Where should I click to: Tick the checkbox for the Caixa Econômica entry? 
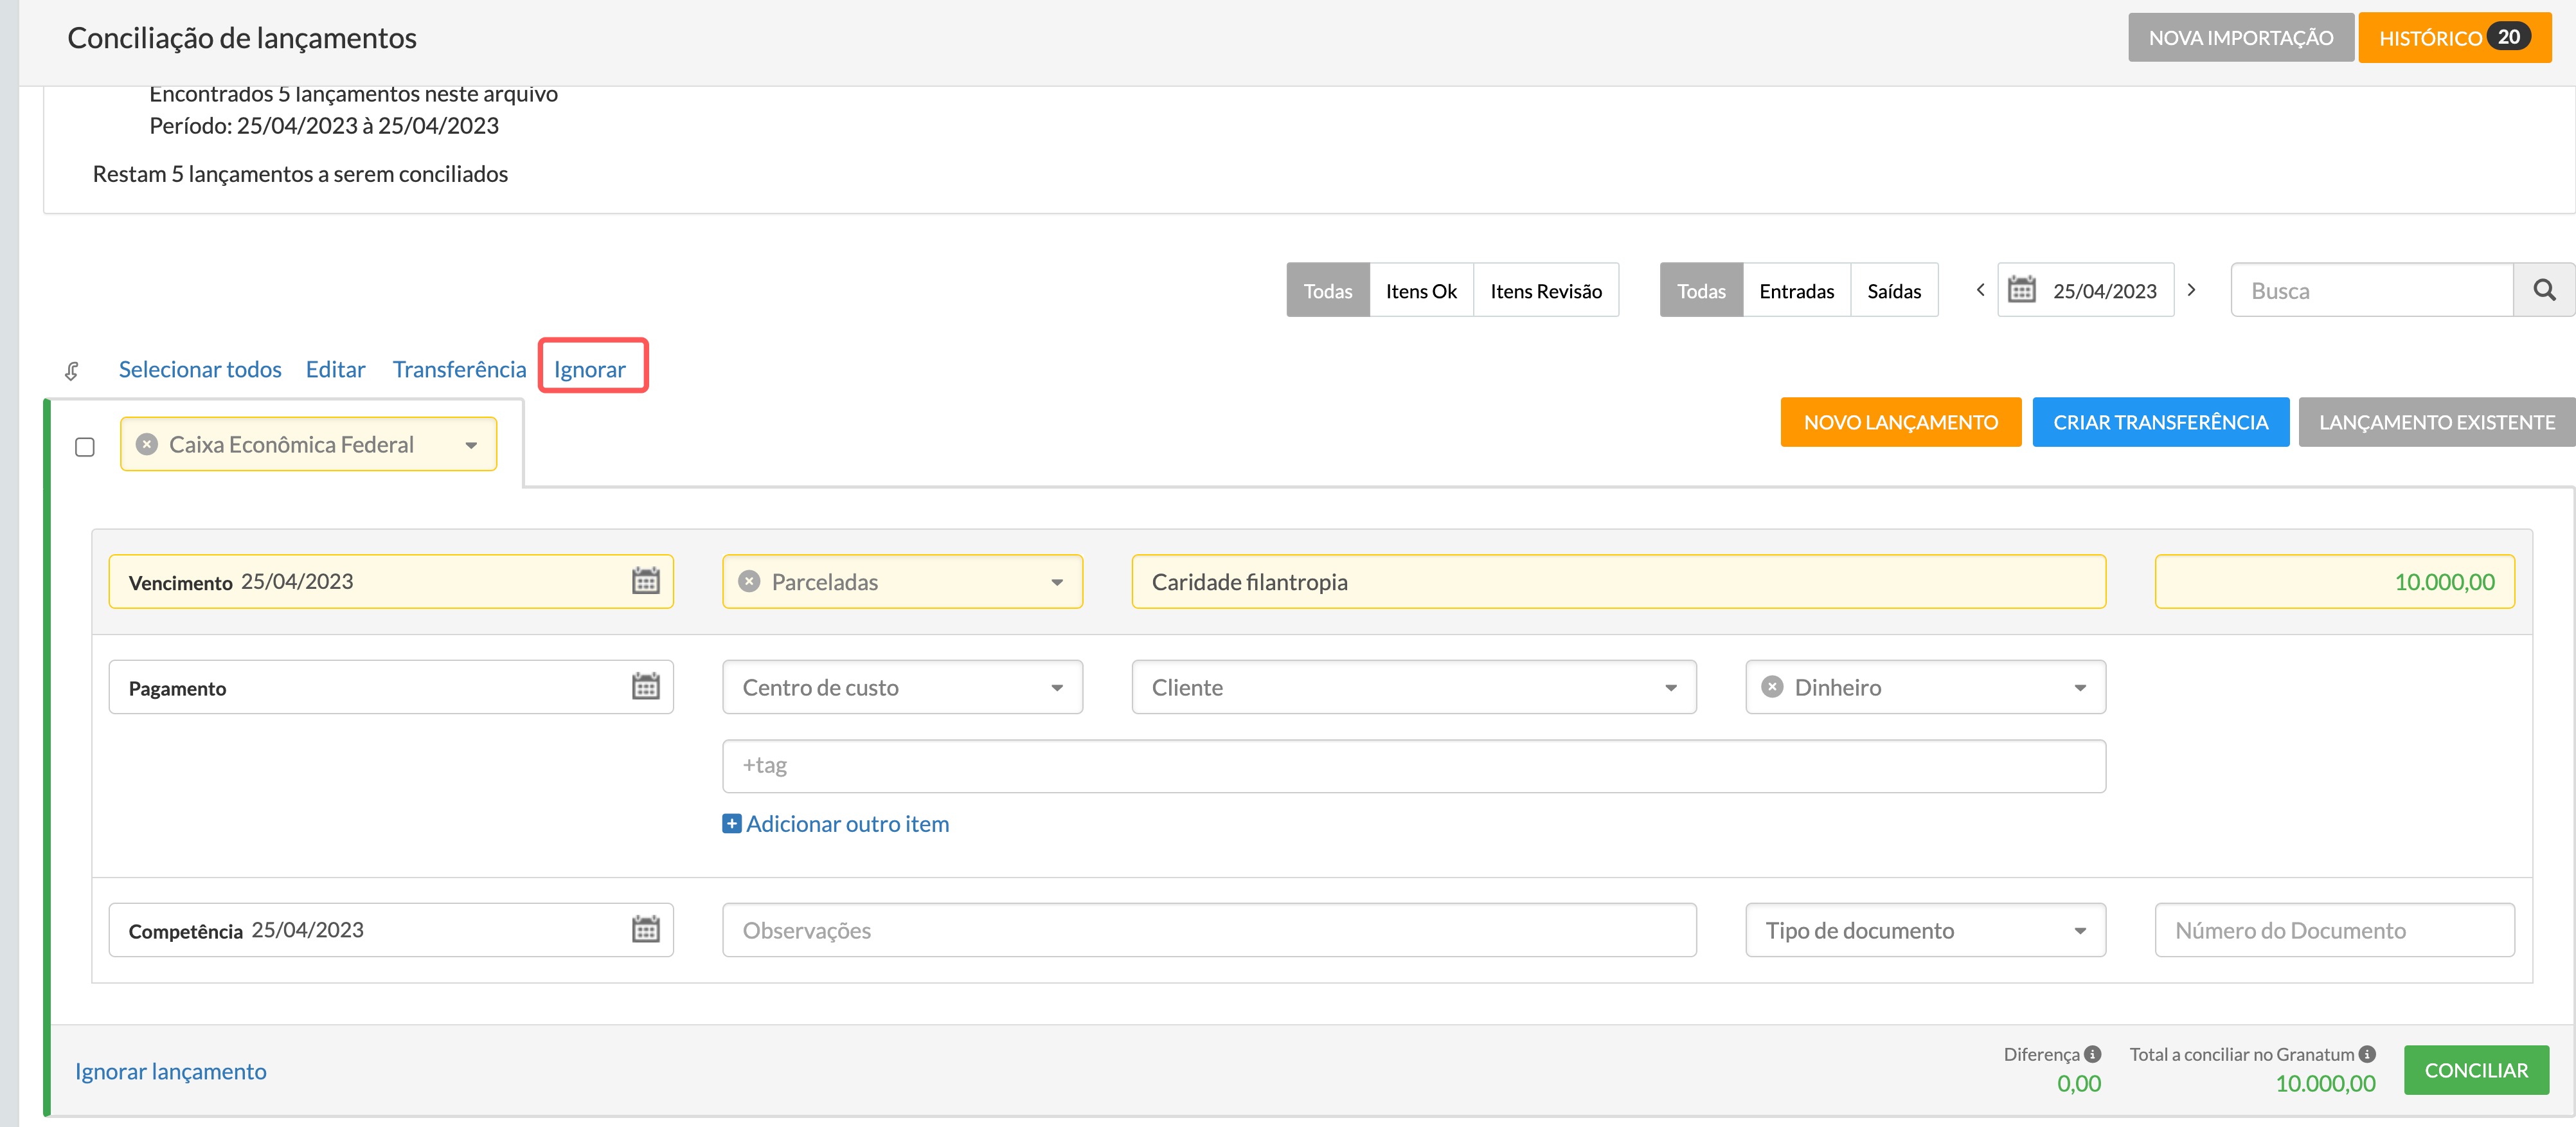85,447
